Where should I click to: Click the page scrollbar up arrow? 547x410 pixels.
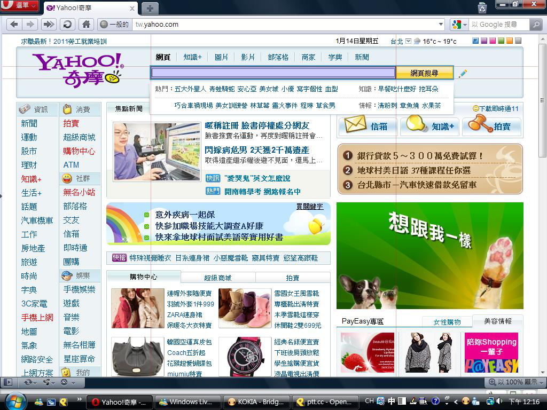(x=542, y=38)
